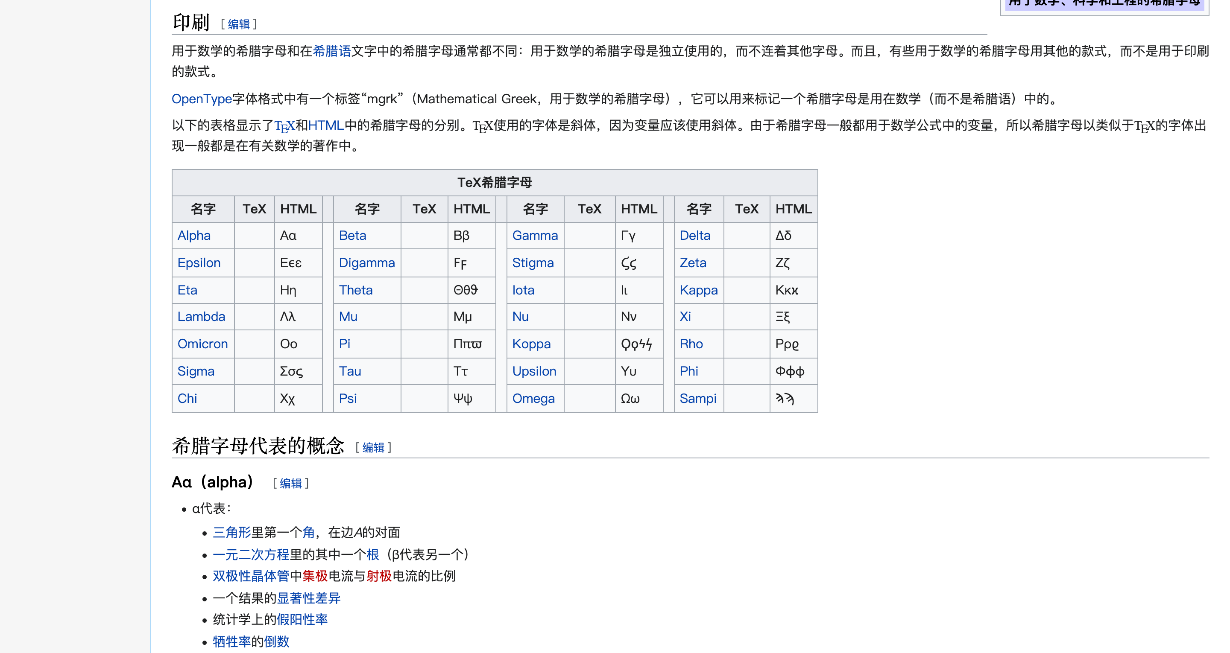Image resolution: width=1230 pixels, height=653 pixels.
Task: Open the Psi link
Action: tap(348, 399)
